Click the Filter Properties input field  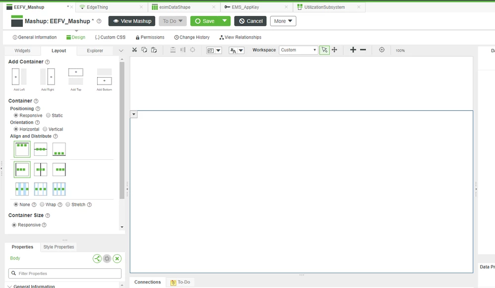click(65, 274)
